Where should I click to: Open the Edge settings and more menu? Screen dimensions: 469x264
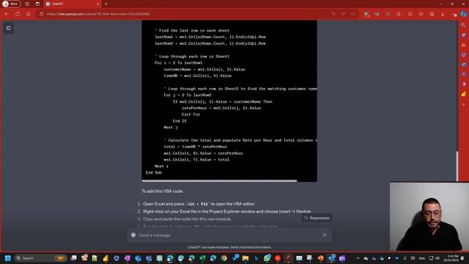(x=454, y=14)
